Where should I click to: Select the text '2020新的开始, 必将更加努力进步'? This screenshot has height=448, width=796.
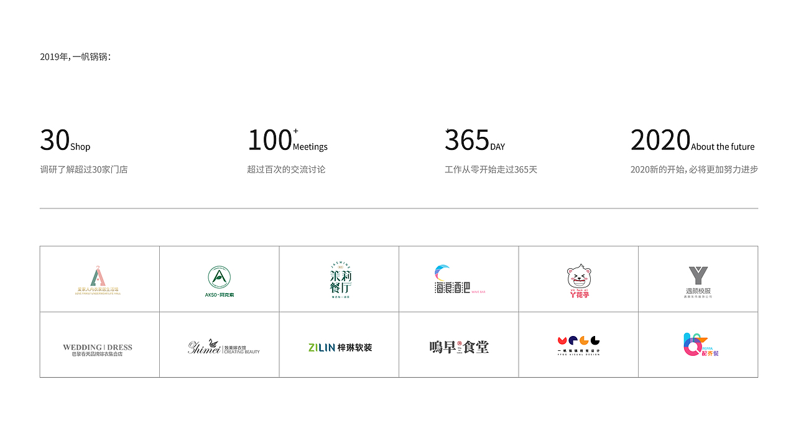[694, 169]
